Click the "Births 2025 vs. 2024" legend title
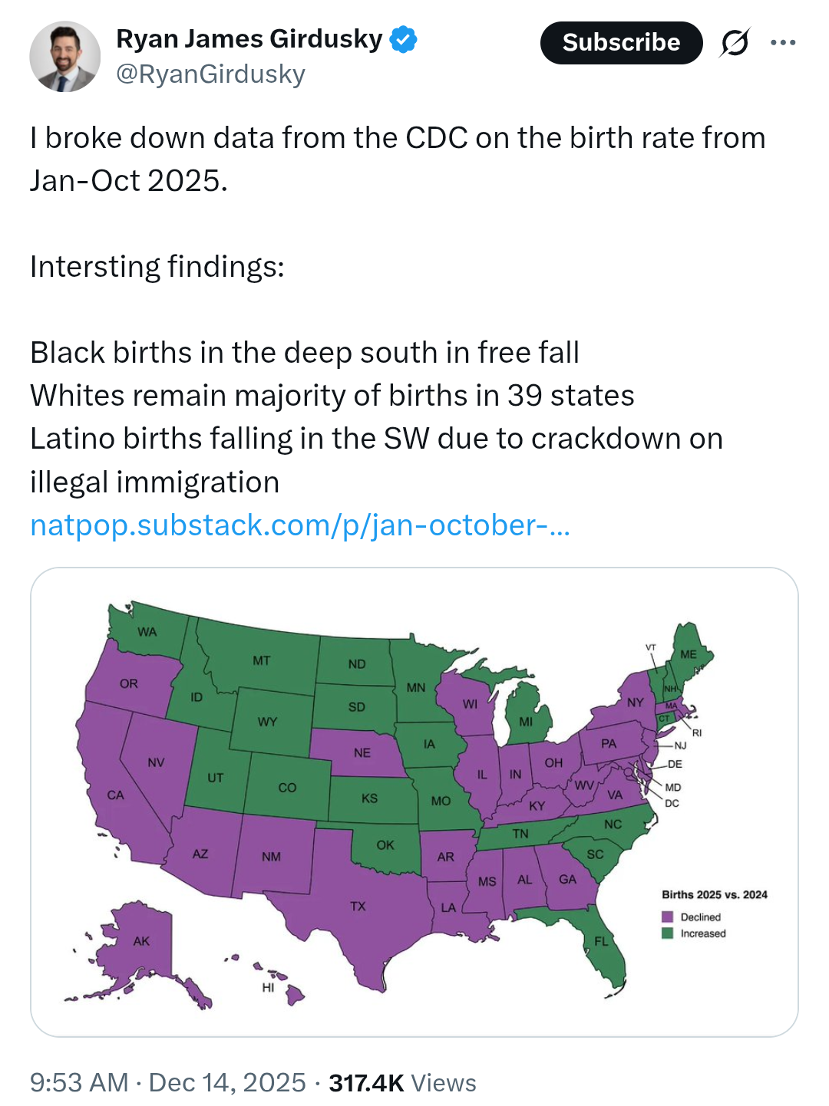829x1106 pixels. click(714, 895)
